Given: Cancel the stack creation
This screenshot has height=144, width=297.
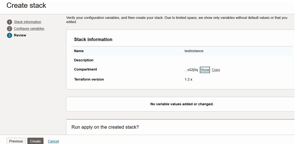Looking at the screenshot, I should click(53, 141).
